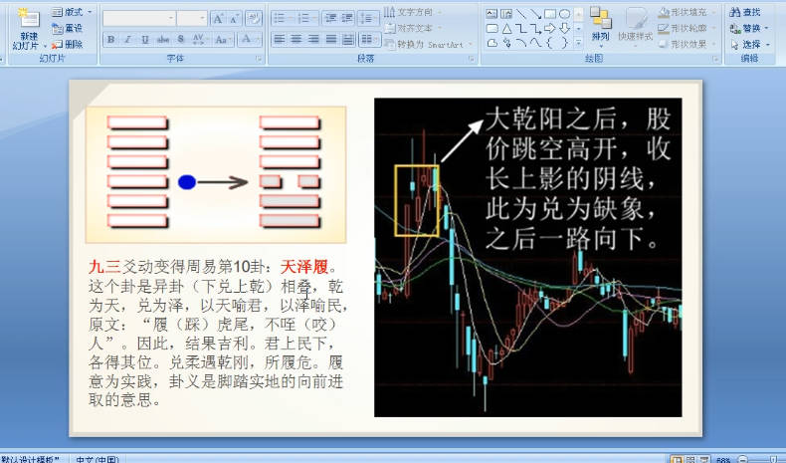786x463 pixels.
Task: Click the bullet list icon
Action: [281, 19]
